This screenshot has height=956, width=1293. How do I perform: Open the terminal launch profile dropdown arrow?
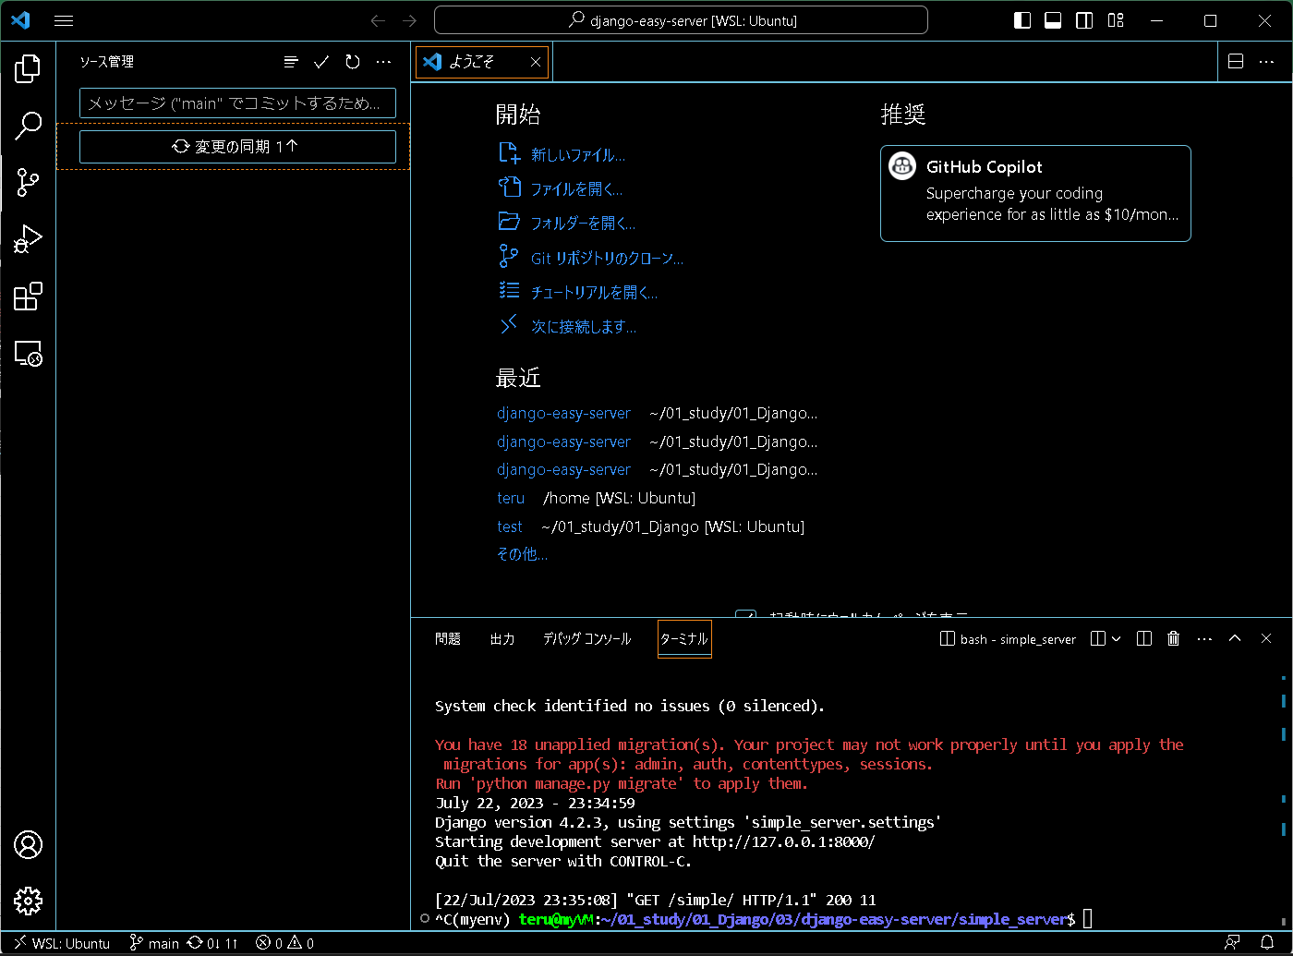[1117, 639]
